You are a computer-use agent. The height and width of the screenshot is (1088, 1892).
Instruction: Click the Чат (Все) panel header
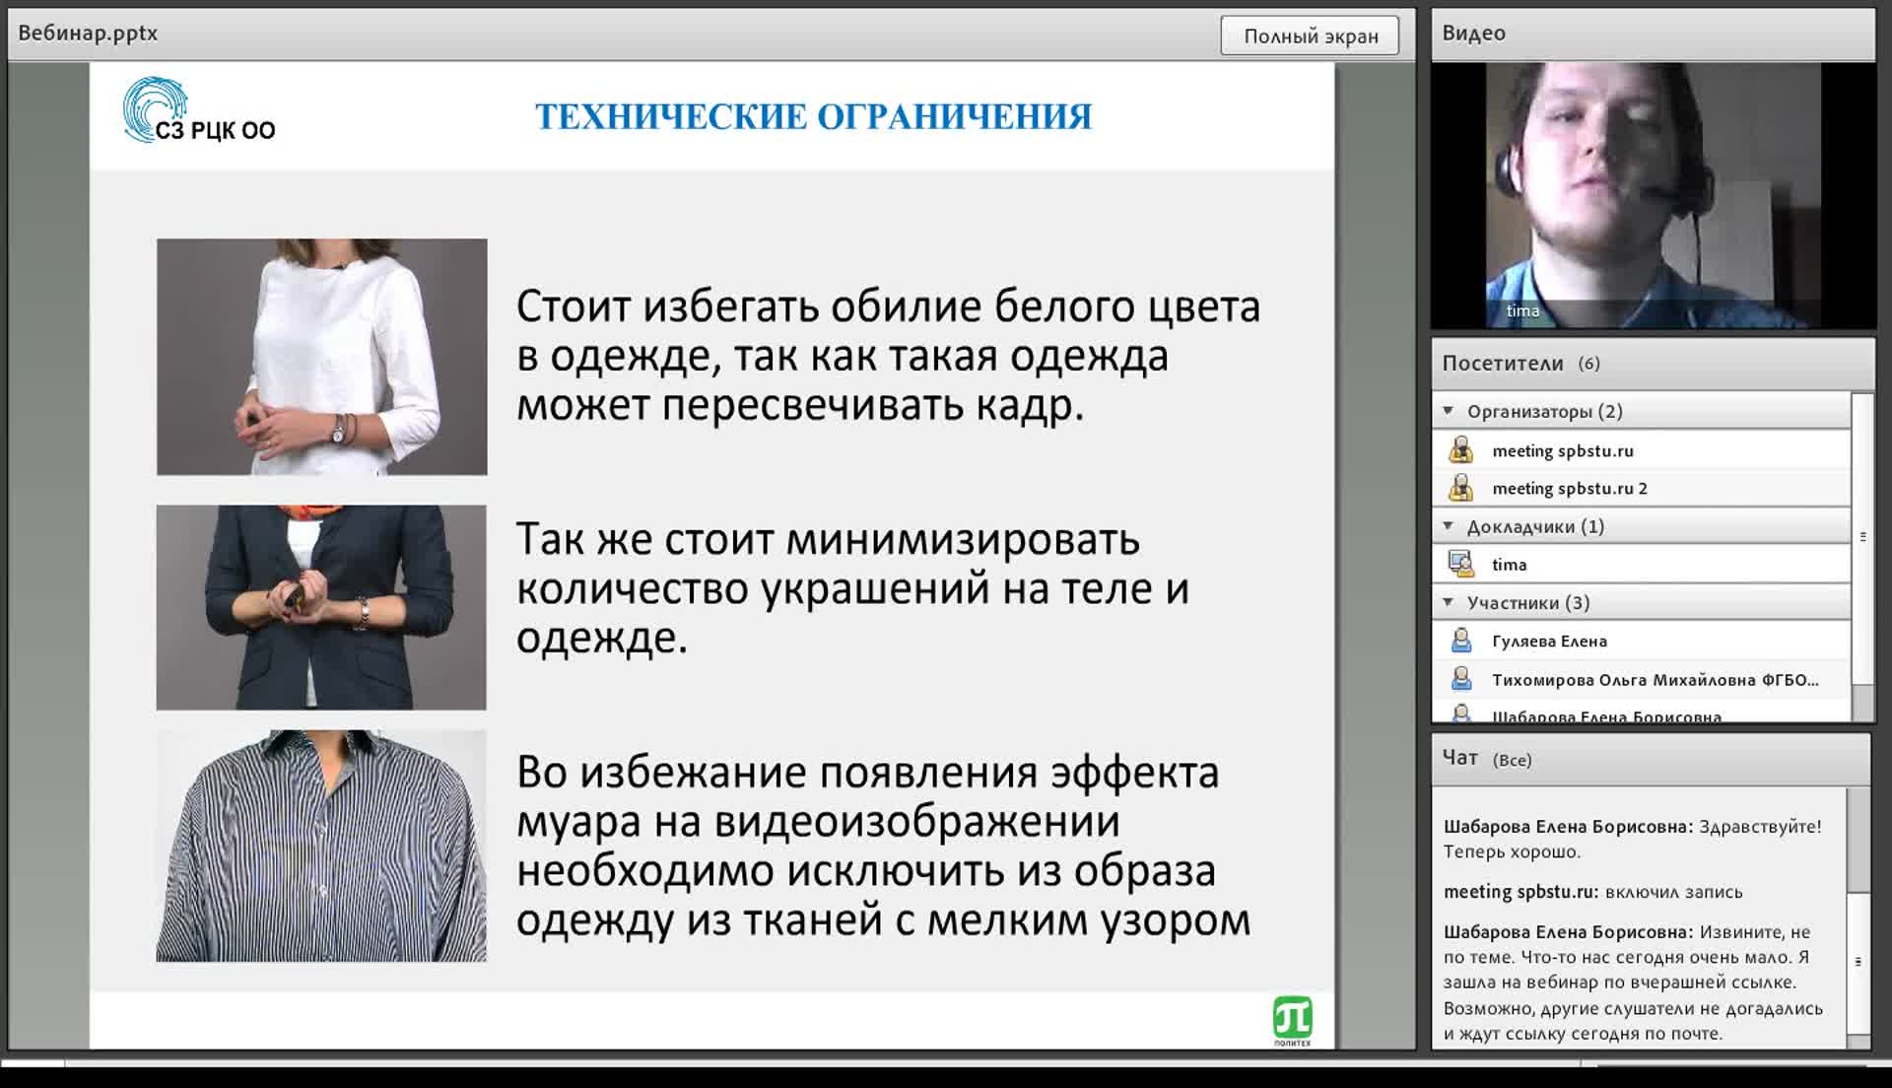pyautogui.click(x=1651, y=759)
